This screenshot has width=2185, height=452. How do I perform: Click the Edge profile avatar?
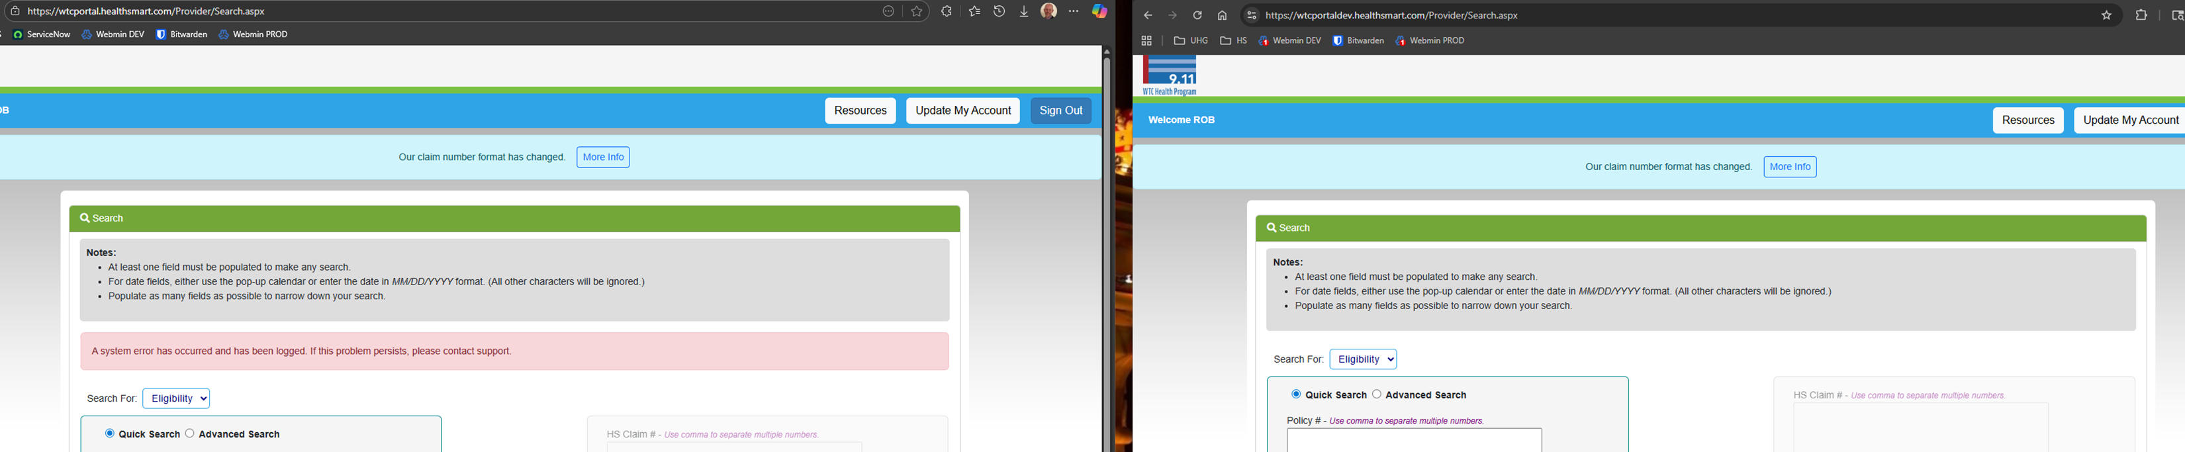1049,12
